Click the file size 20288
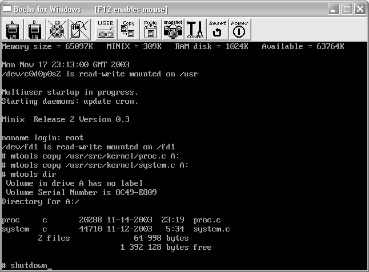The width and height of the screenshot is (369, 272). tap(90, 220)
